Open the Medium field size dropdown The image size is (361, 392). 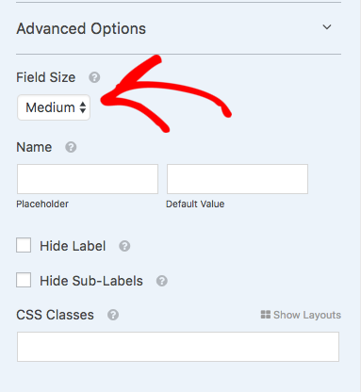point(54,107)
